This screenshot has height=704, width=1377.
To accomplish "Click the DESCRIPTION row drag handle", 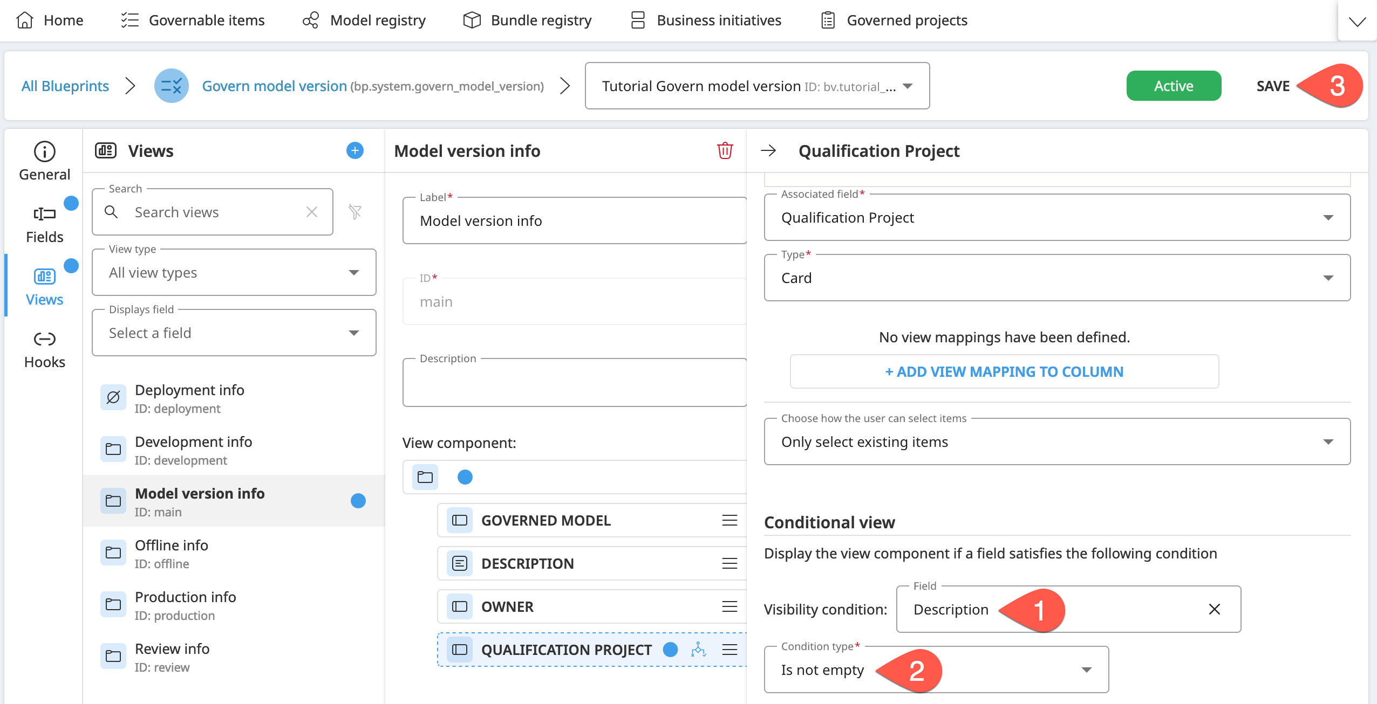I will click(730, 563).
